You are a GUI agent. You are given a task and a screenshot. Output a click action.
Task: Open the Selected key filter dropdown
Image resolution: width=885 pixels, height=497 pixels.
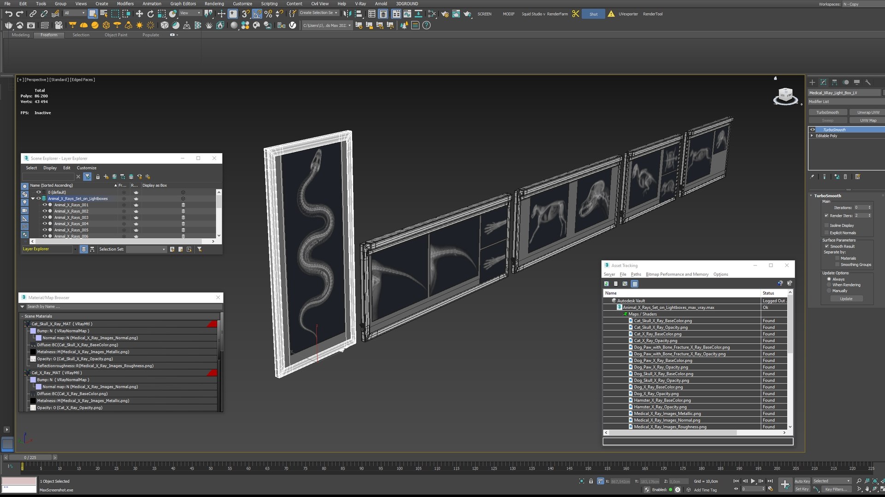click(832, 481)
